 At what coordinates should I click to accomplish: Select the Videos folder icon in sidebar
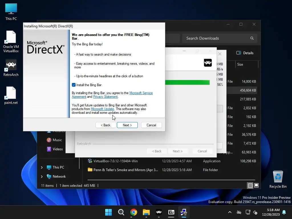coord(49,149)
